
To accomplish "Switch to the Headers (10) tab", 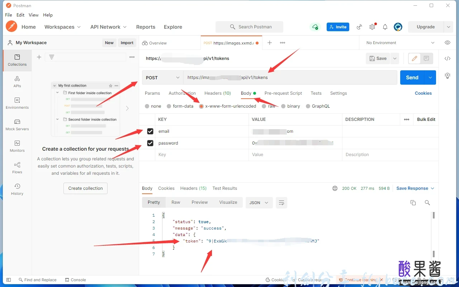I will coord(217,93).
